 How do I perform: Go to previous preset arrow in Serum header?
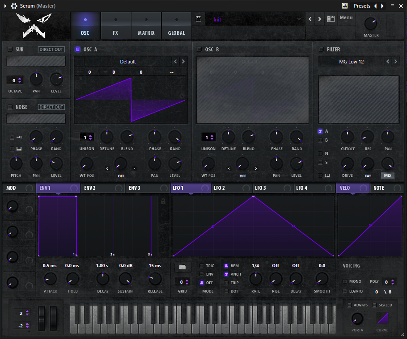[x=310, y=19]
